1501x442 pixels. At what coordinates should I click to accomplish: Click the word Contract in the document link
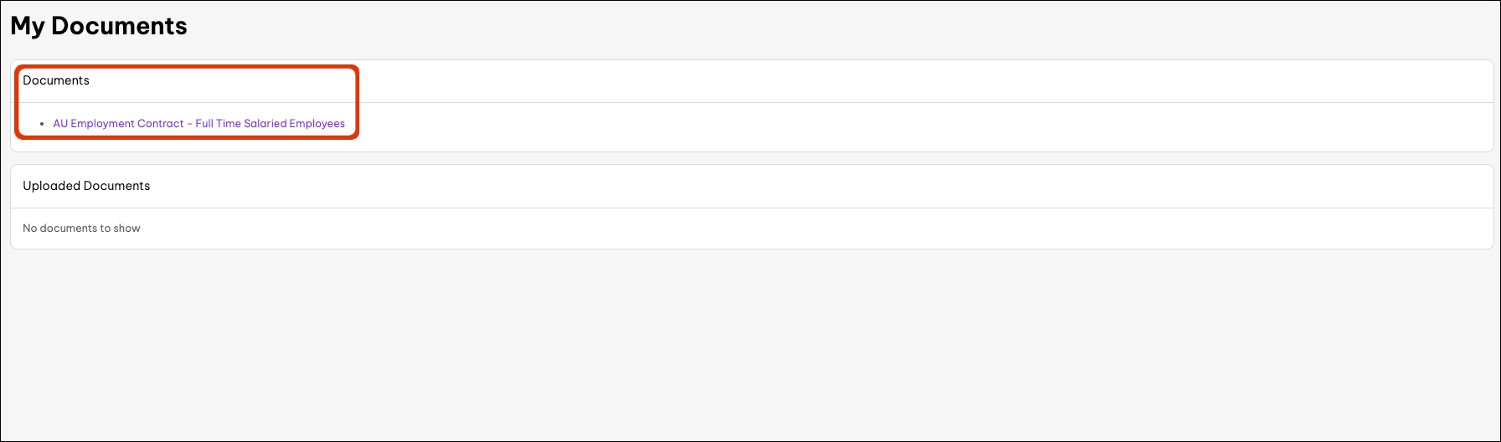pos(161,123)
